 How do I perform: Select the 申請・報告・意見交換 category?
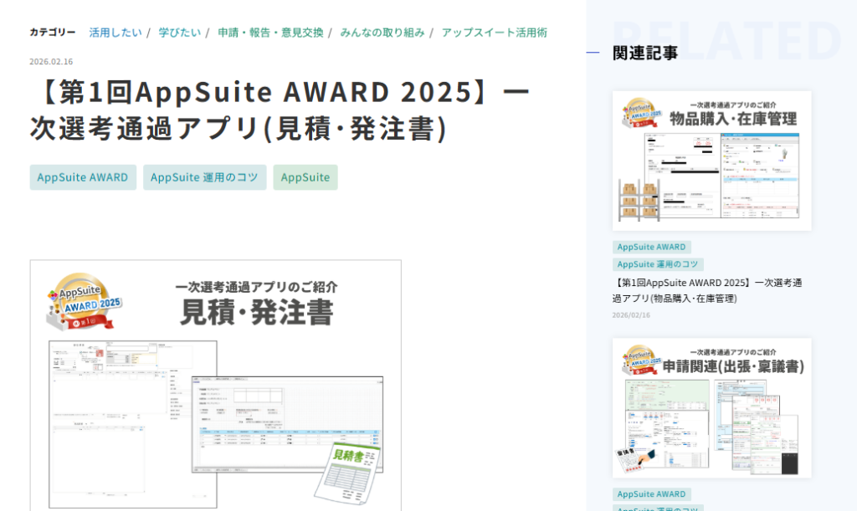coord(270,33)
